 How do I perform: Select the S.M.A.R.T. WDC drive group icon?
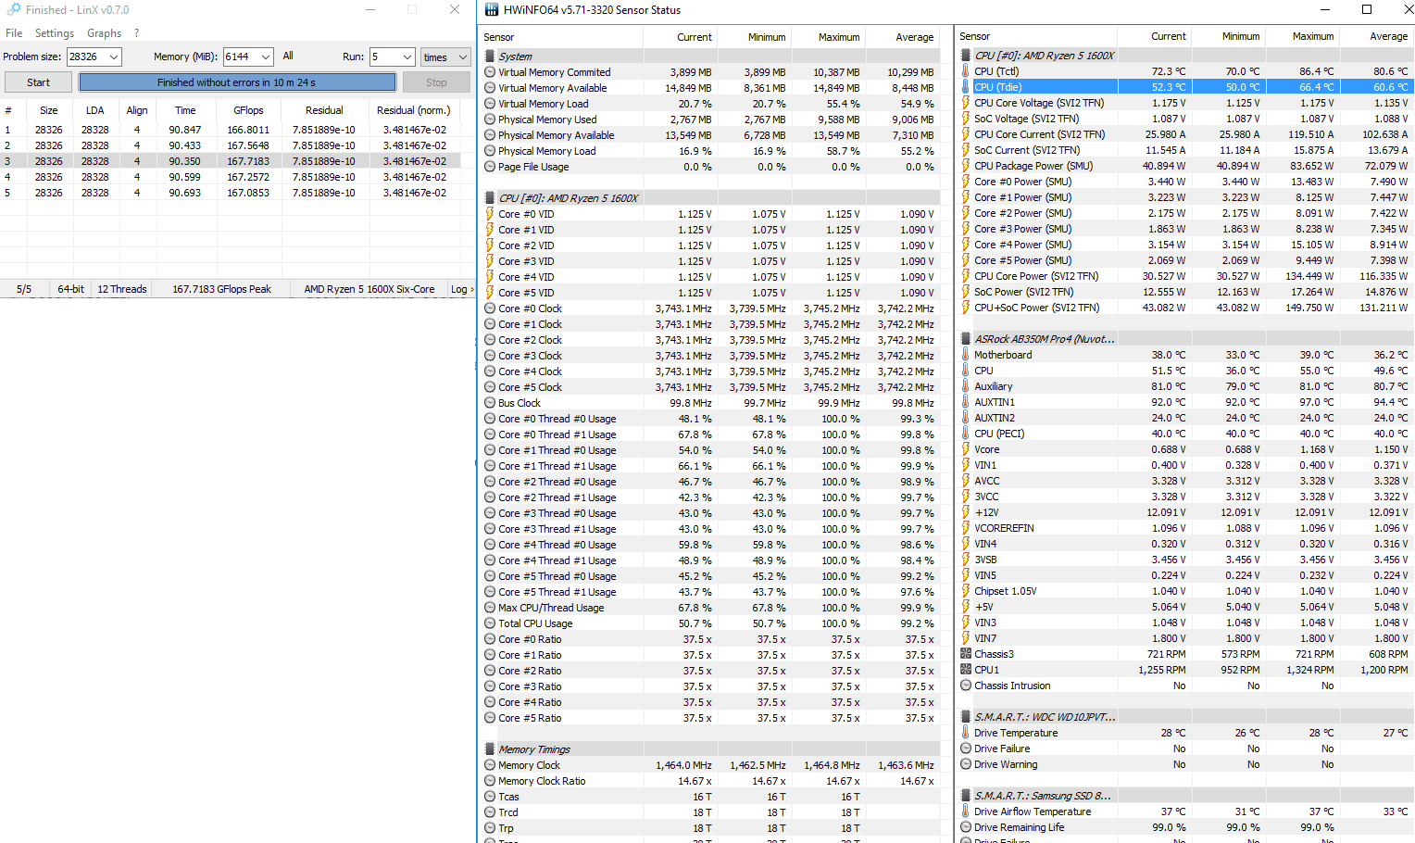966,717
